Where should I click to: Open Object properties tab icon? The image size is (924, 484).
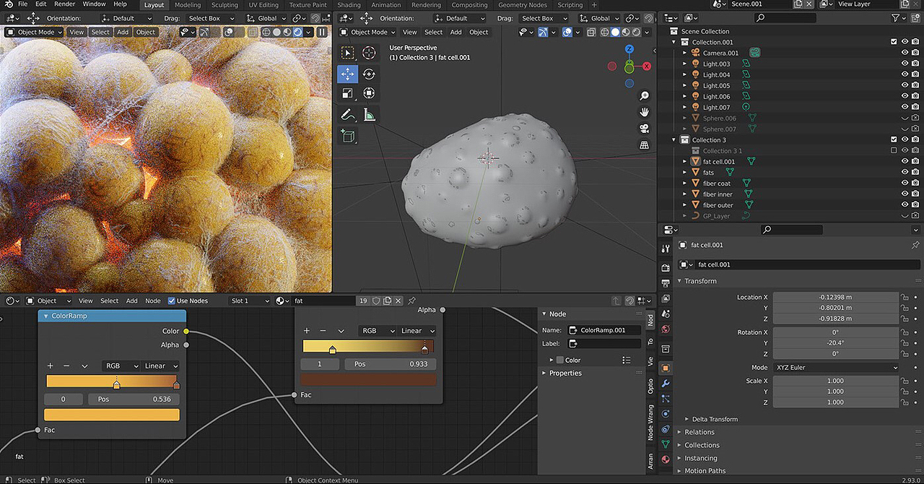pyautogui.click(x=666, y=368)
